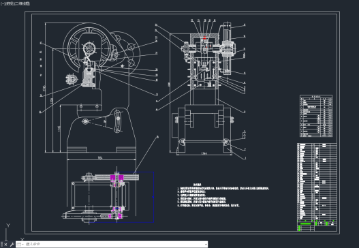
Task: Open command line customization wrench icon
Action: click(x=12, y=245)
